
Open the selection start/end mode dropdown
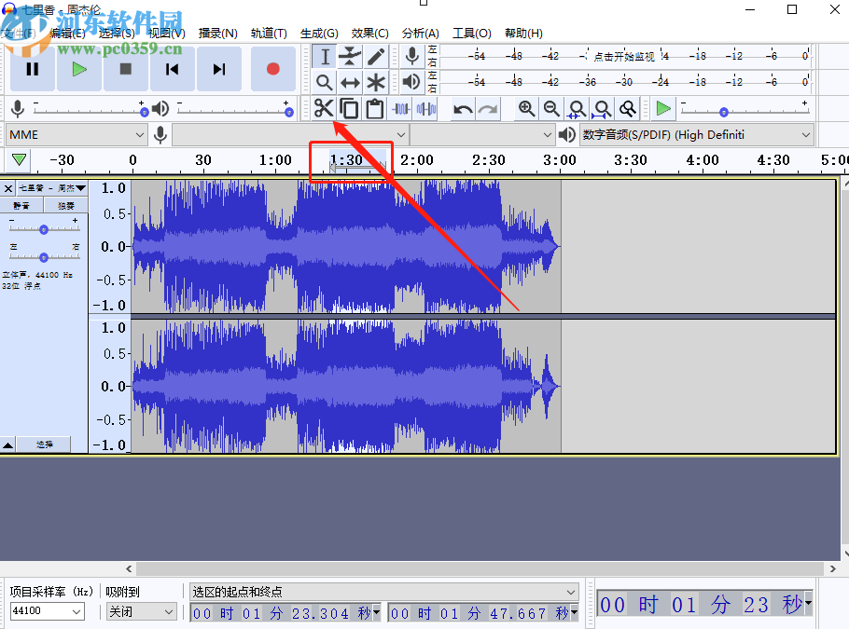click(x=384, y=592)
